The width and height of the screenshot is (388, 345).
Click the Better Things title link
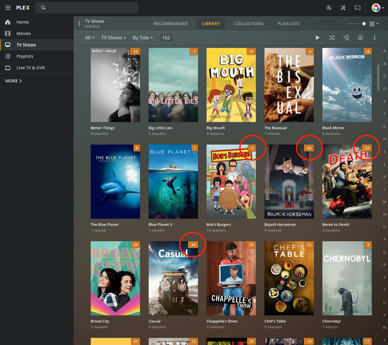point(102,128)
